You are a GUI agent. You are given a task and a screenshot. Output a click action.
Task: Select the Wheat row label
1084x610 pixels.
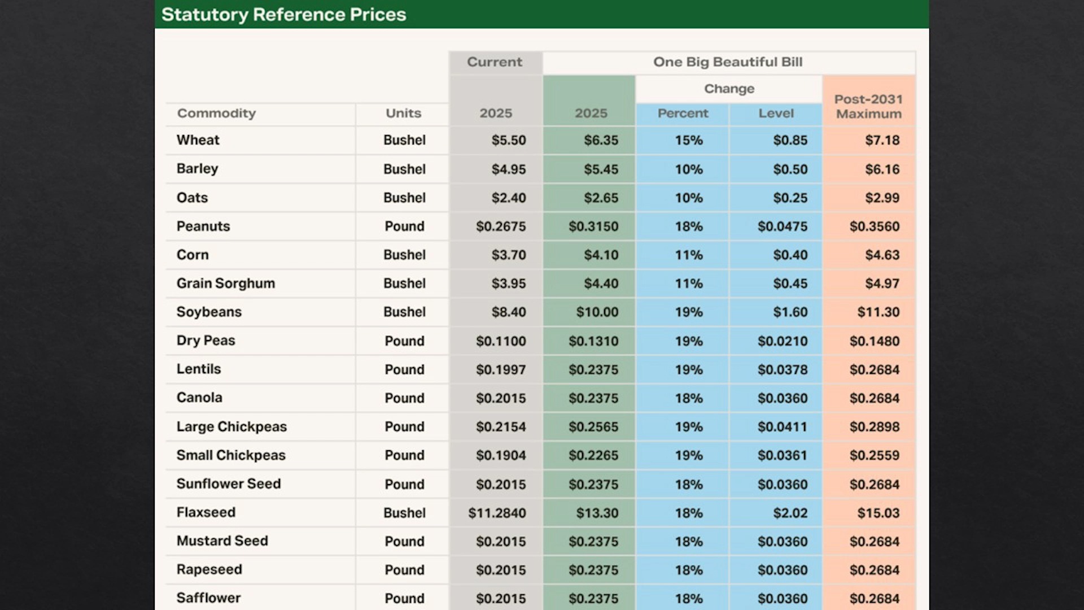[x=198, y=140]
